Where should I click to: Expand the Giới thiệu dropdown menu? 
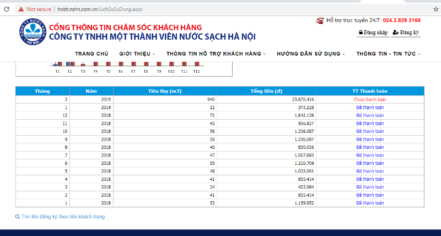click(x=137, y=53)
